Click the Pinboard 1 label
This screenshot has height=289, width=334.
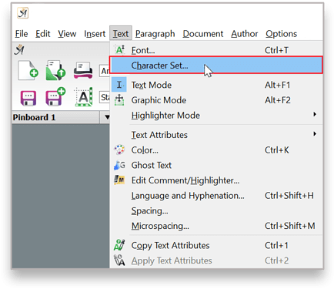click(x=34, y=117)
